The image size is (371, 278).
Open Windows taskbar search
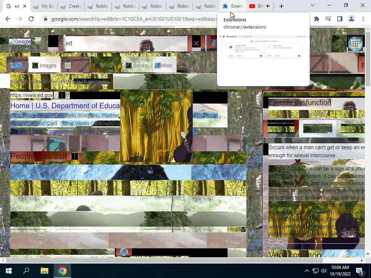(x=26, y=271)
